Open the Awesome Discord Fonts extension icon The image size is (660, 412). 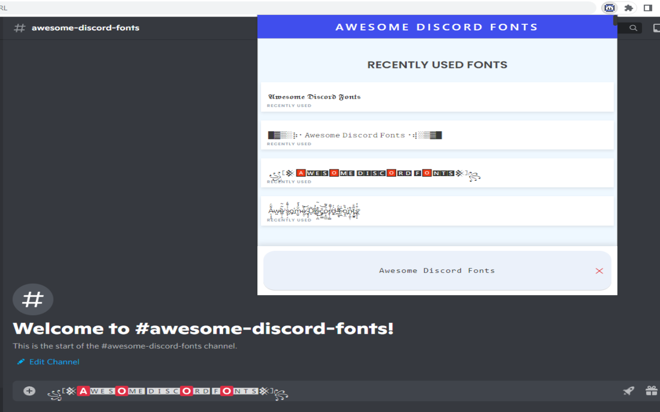click(609, 8)
